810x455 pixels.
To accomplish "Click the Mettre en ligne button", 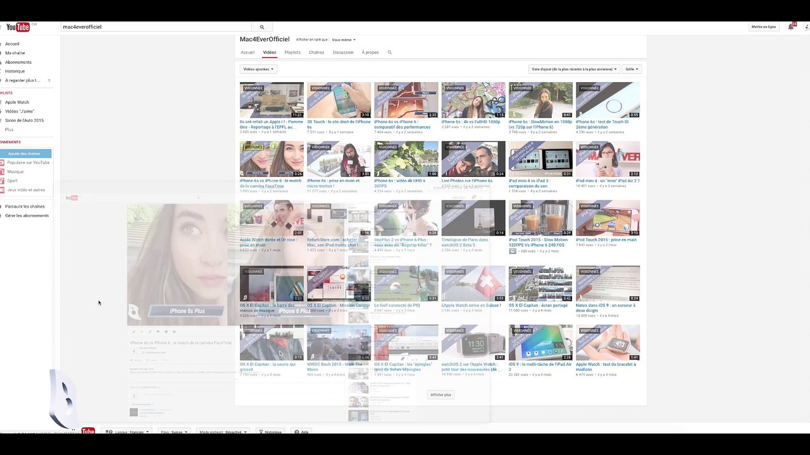I will pos(764,27).
